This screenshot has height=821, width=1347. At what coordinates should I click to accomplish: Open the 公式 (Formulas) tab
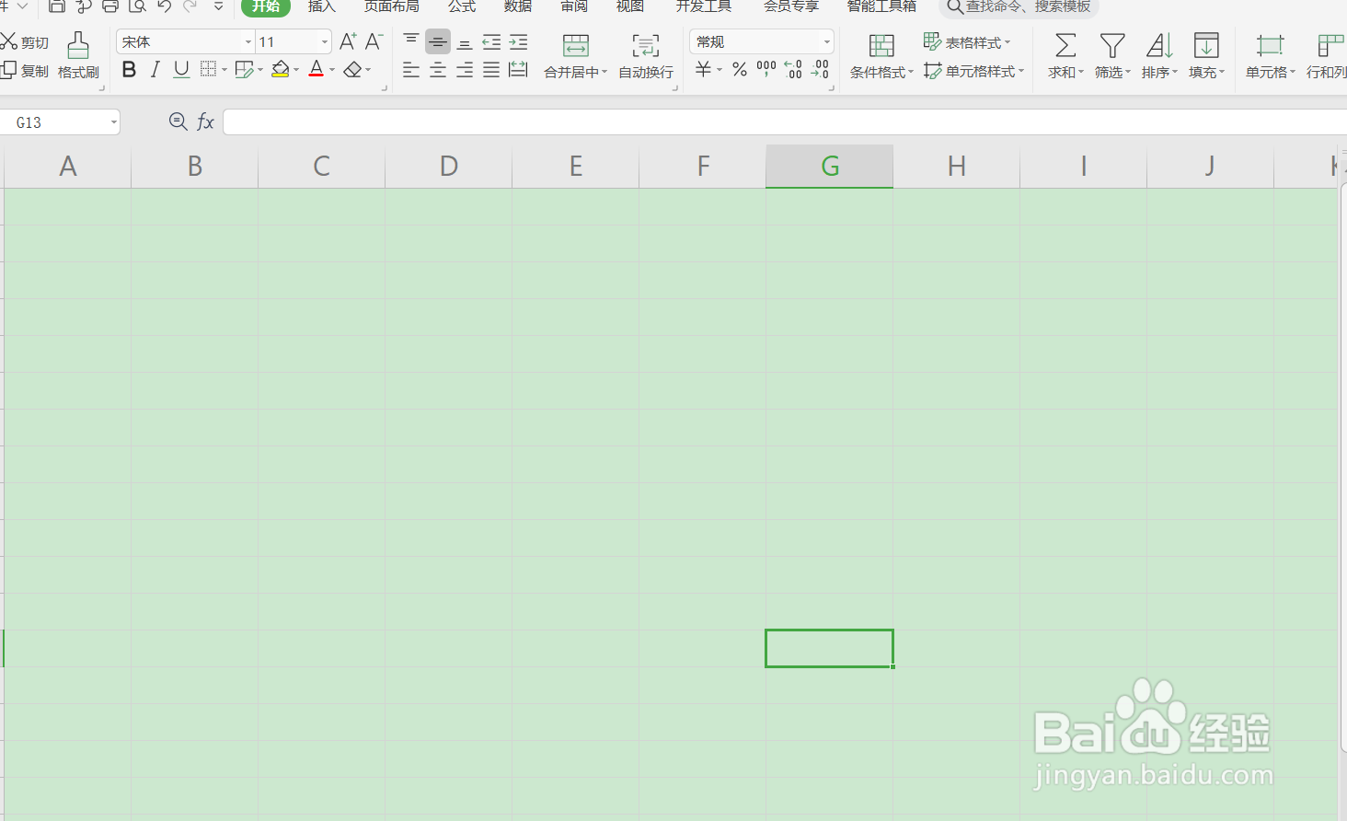point(462,6)
